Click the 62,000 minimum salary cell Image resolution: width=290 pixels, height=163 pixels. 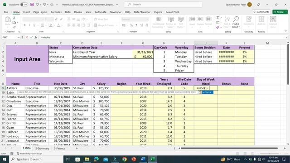pyautogui.click(x=143, y=57)
